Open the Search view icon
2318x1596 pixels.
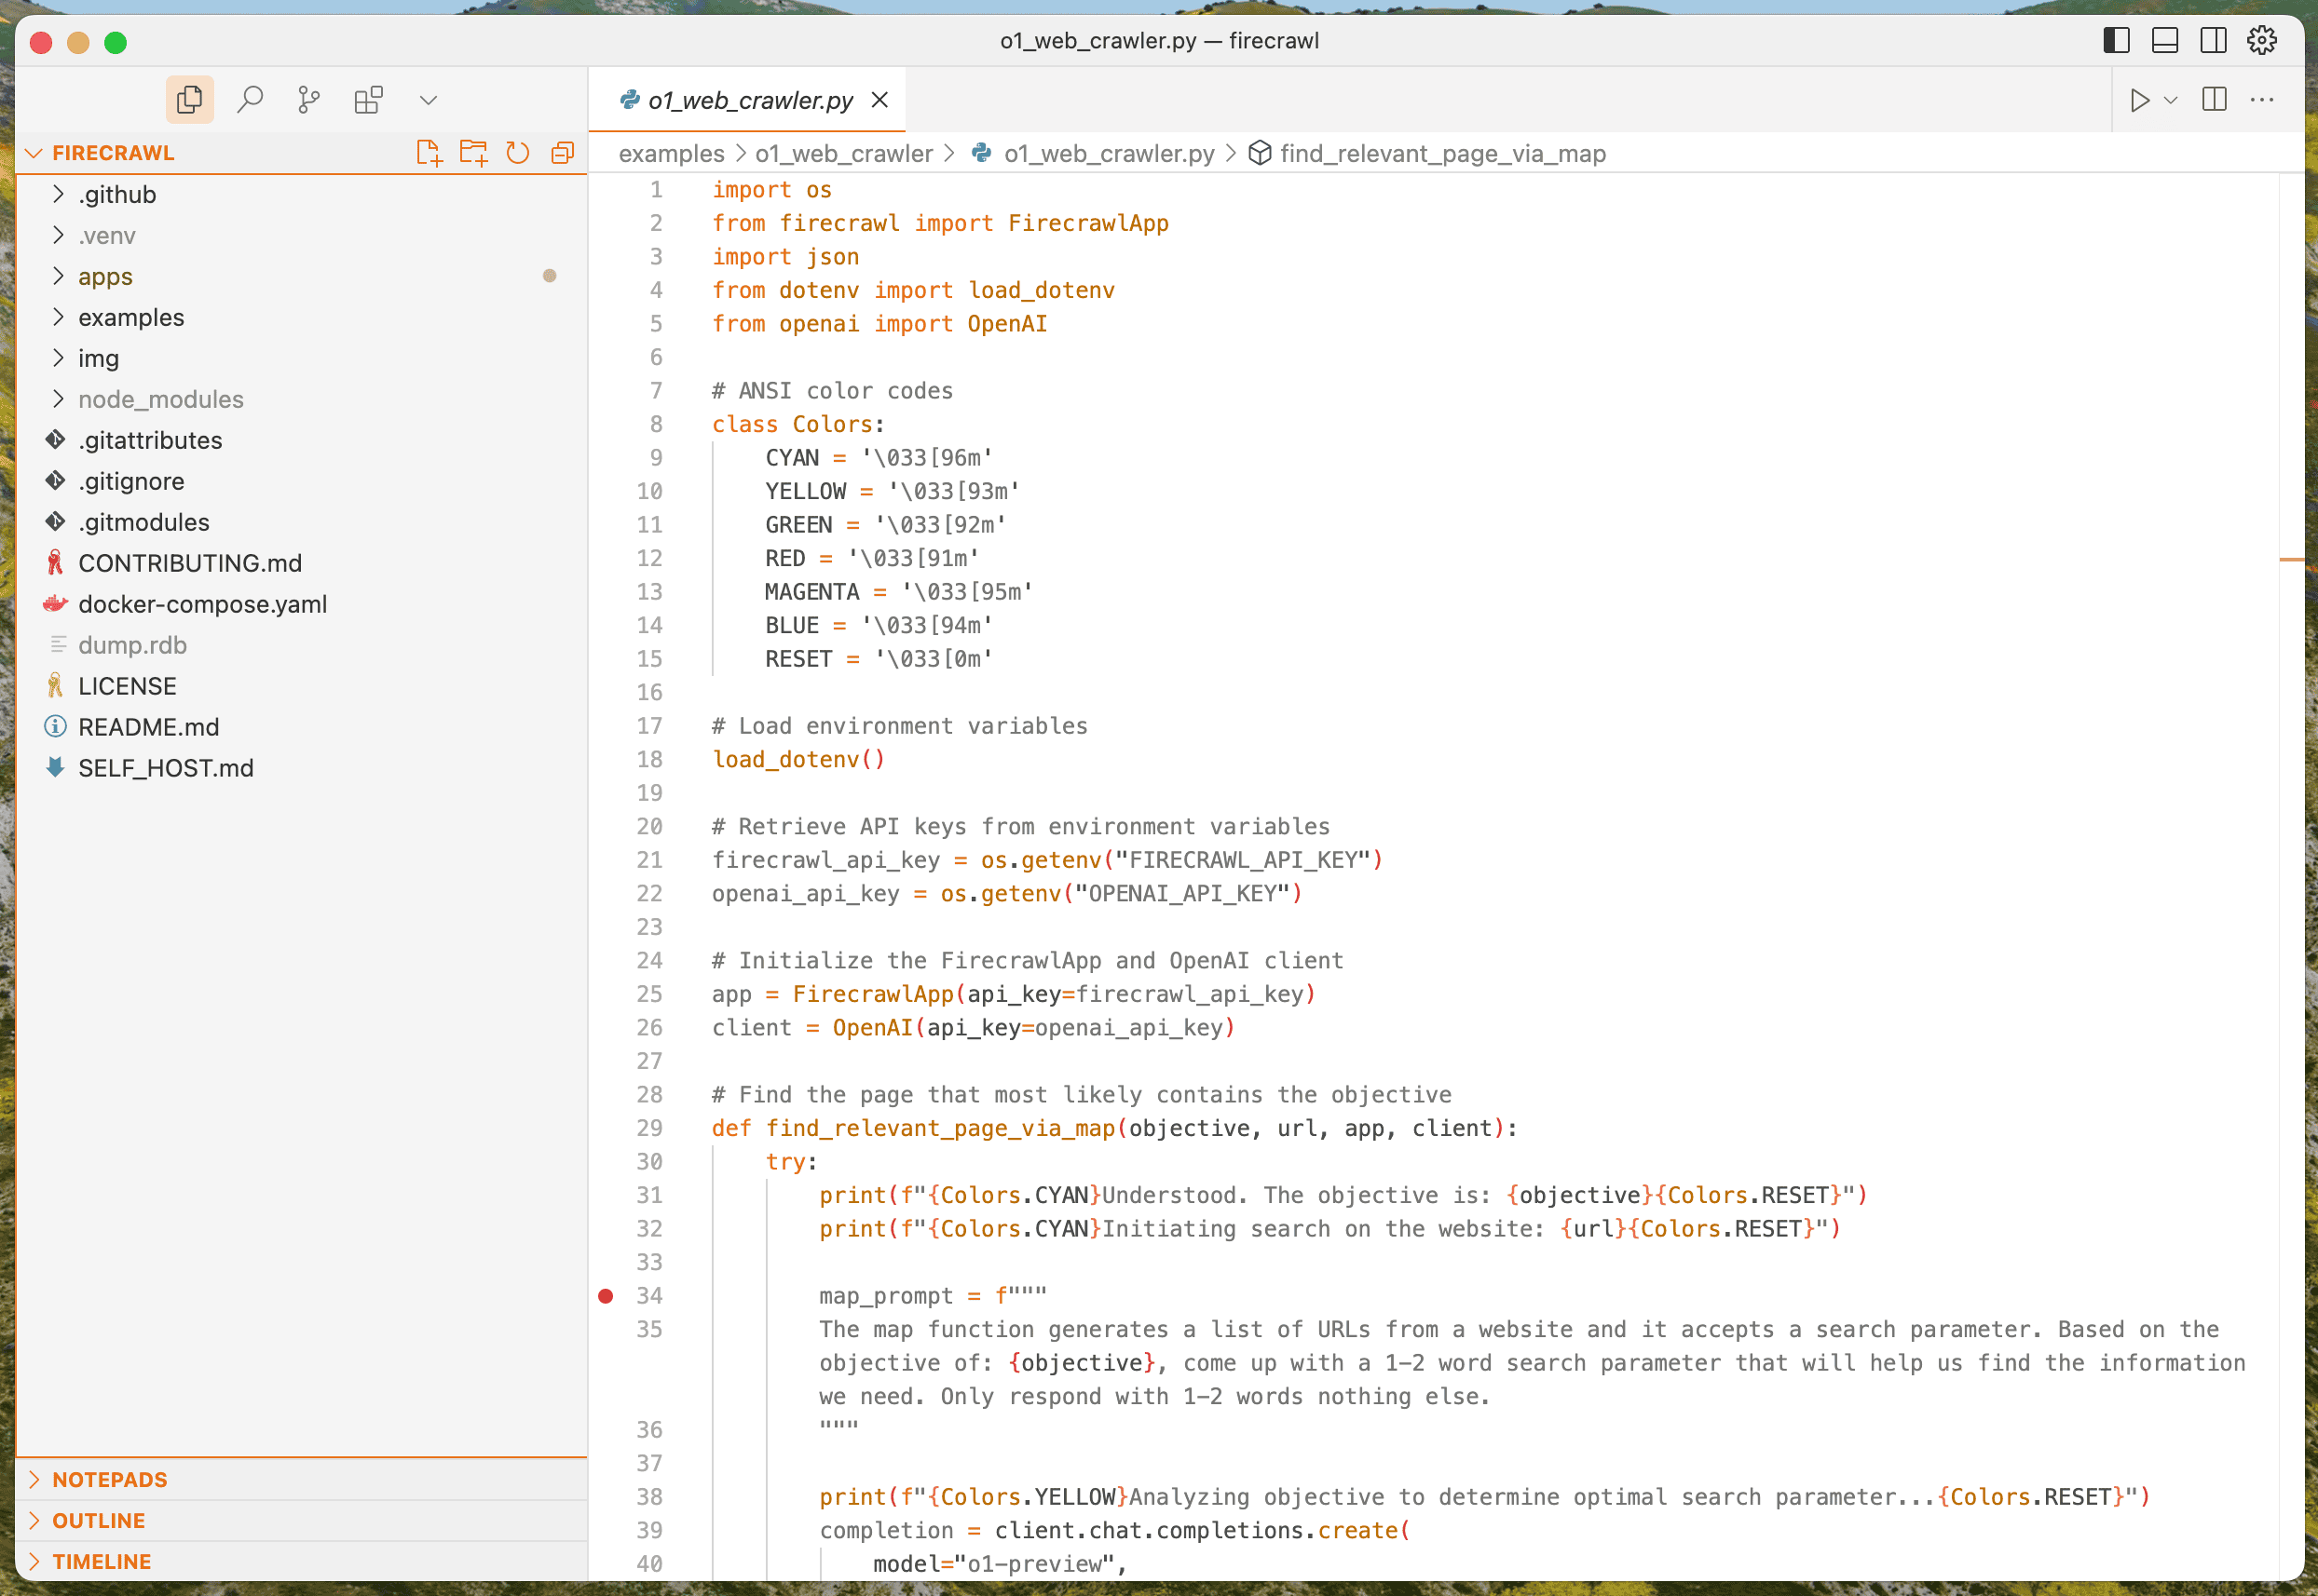coord(249,100)
